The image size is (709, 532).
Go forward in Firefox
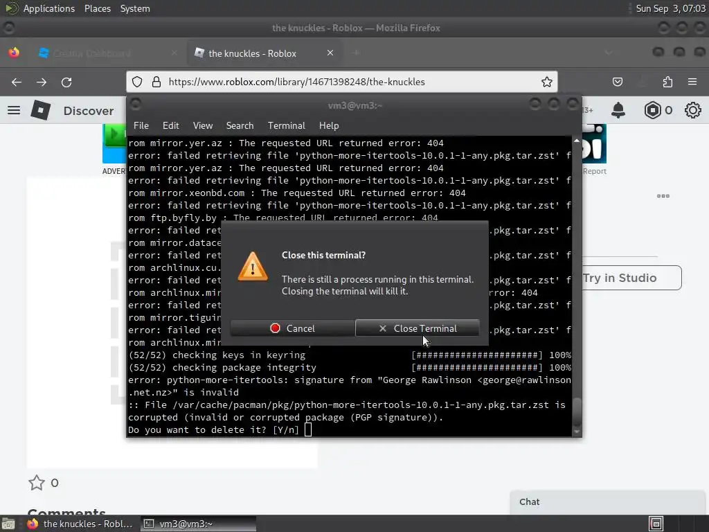click(42, 82)
